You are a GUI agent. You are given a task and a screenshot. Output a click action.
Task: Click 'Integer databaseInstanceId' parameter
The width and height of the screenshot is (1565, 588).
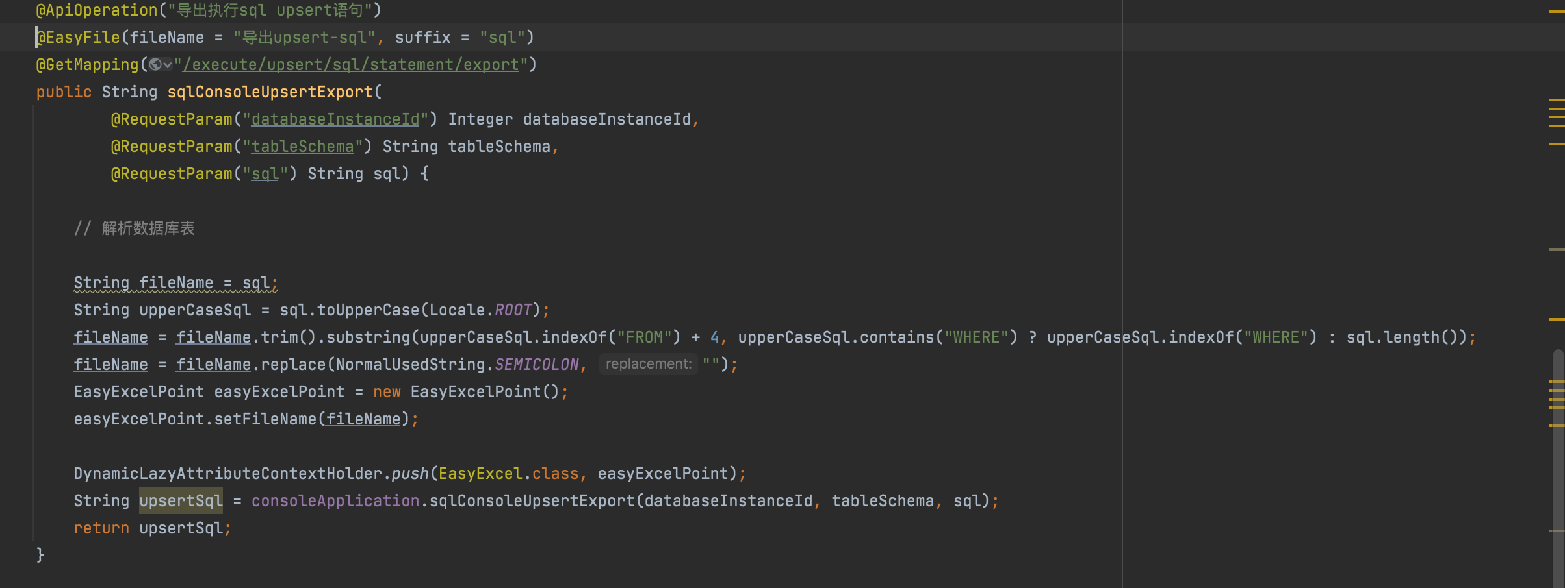click(569, 119)
